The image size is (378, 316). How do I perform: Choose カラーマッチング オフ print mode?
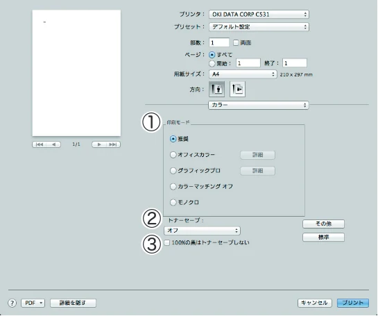click(173, 186)
